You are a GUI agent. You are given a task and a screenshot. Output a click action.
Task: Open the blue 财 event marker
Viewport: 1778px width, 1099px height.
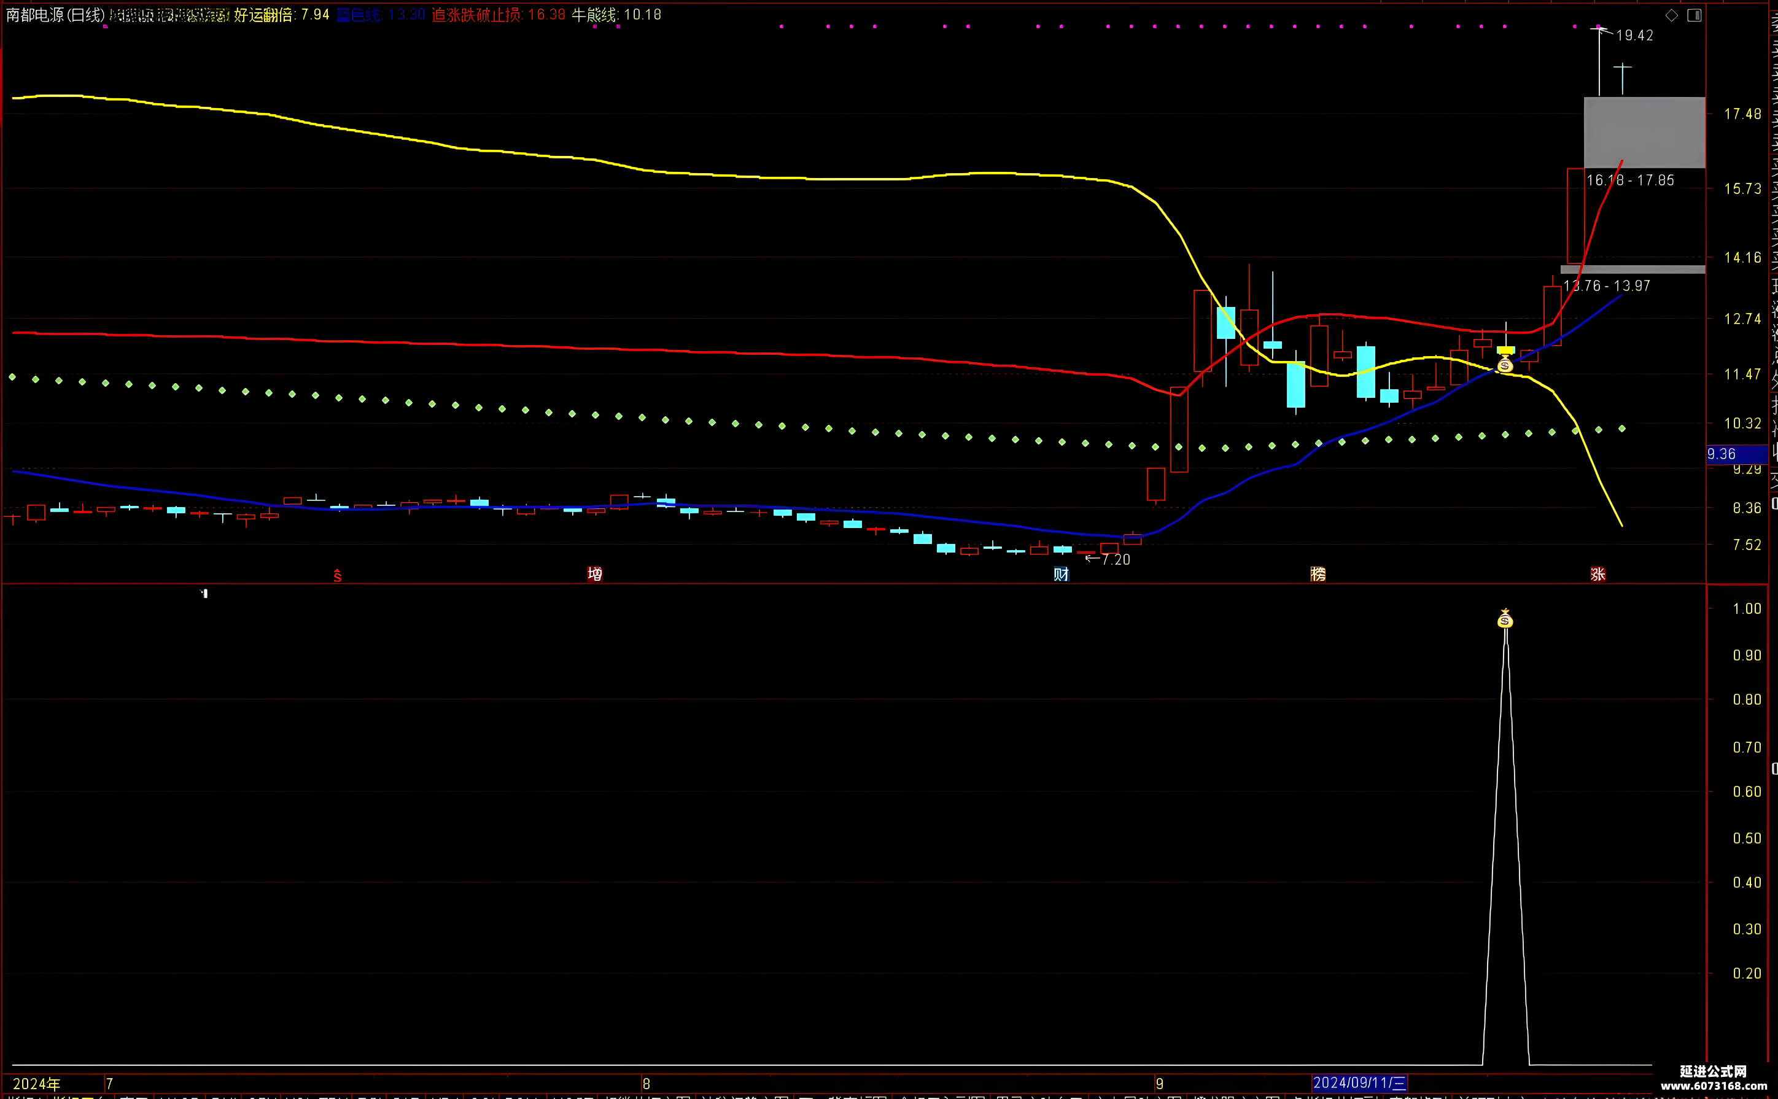pos(1061,574)
